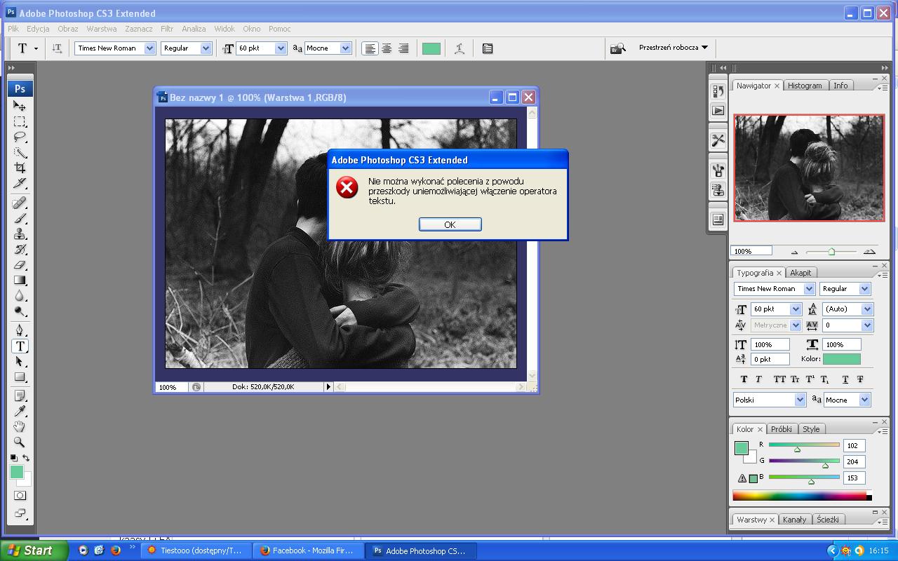Open anti-aliasing Mocne dropdown in options bar
The height and width of the screenshot is (561, 898).
pos(345,48)
